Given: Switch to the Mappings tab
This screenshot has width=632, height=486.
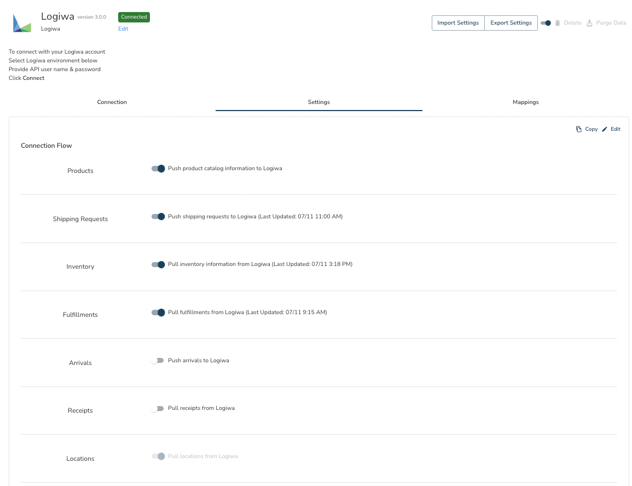Looking at the screenshot, I should [526, 102].
